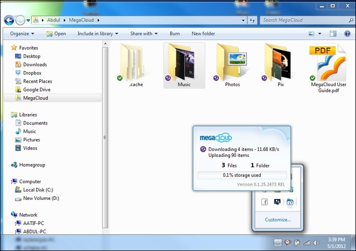Click the MegaCloud logo in popup

(x=216, y=138)
